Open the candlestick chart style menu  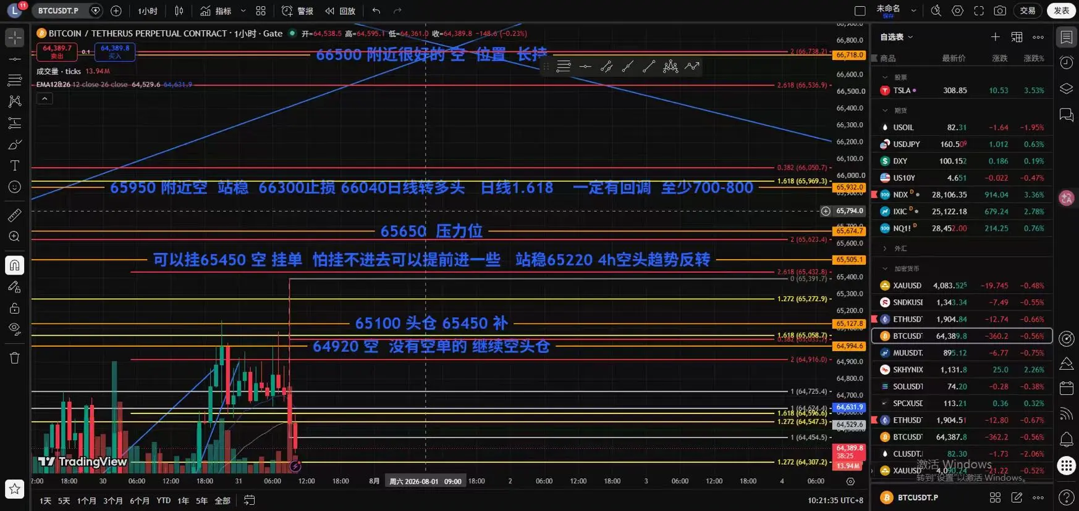pyautogui.click(x=179, y=10)
